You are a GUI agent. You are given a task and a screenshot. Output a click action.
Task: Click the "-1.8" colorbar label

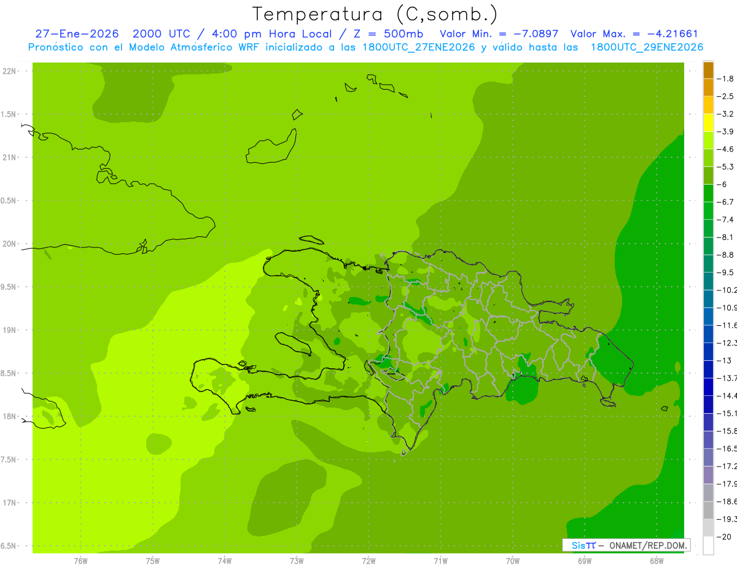click(727, 79)
